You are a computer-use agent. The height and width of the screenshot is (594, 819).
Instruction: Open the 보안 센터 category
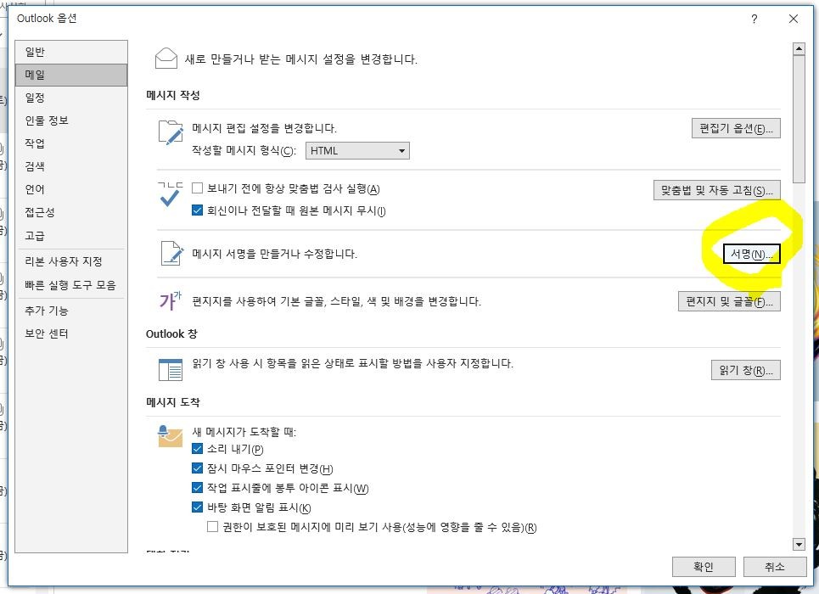pyautogui.click(x=71, y=333)
